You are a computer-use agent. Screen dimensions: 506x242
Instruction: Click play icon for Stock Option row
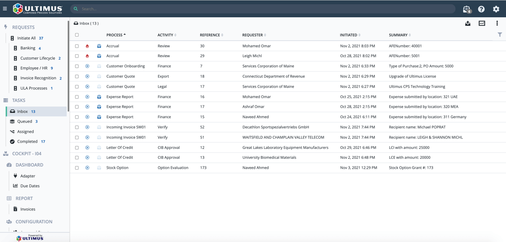coord(87,168)
